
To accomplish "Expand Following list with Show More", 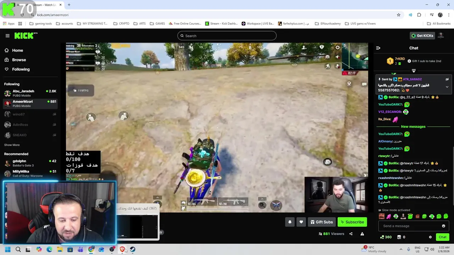I will [x=12, y=145].
